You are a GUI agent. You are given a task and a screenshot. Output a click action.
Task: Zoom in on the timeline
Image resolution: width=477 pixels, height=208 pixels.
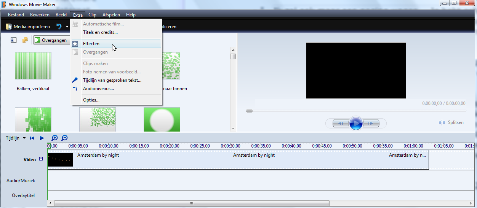[54, 138]
